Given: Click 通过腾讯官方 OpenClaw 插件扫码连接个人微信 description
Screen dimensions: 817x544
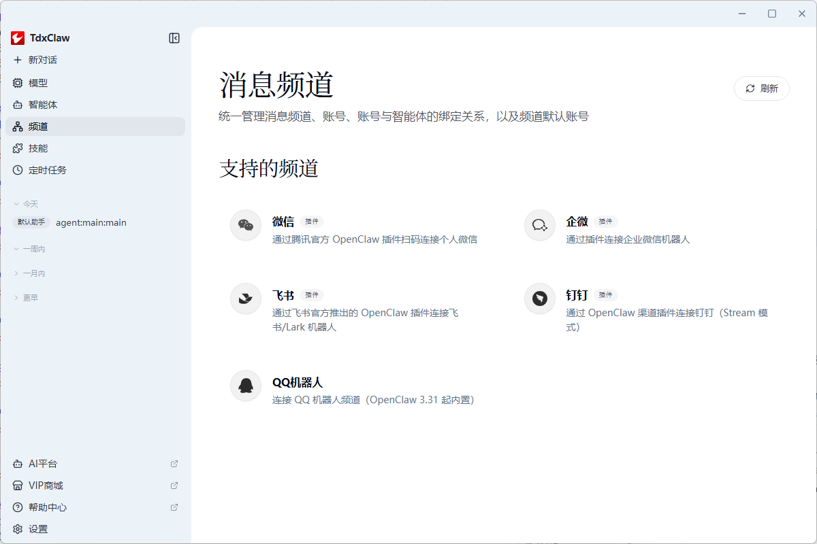Looking at the screenshot, I should click(375, 239).
